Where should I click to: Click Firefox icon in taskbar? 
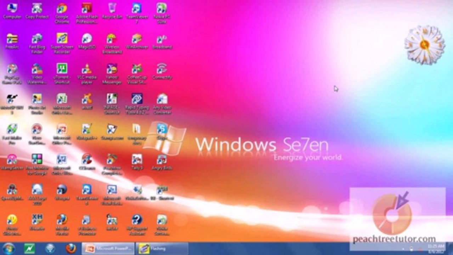(x=70, y=249)
